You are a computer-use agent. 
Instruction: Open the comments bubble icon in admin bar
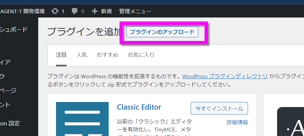pyautogui.click(x=75, y=11)
